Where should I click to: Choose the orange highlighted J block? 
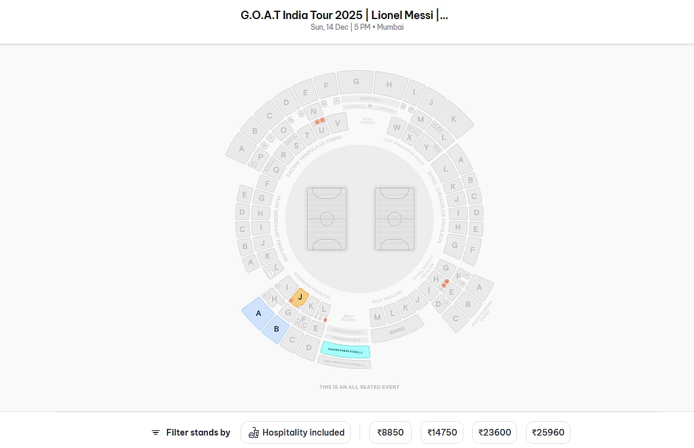coord(300,296)
